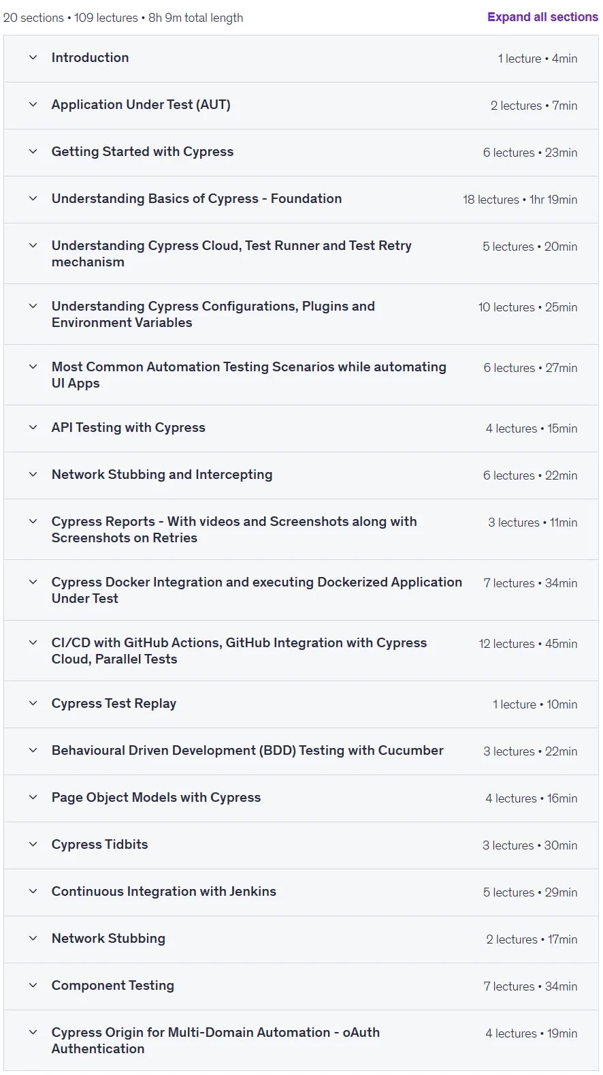
Task: Expand Most Common Automation Testing Scenarios chevron
Action: point(33,367)
